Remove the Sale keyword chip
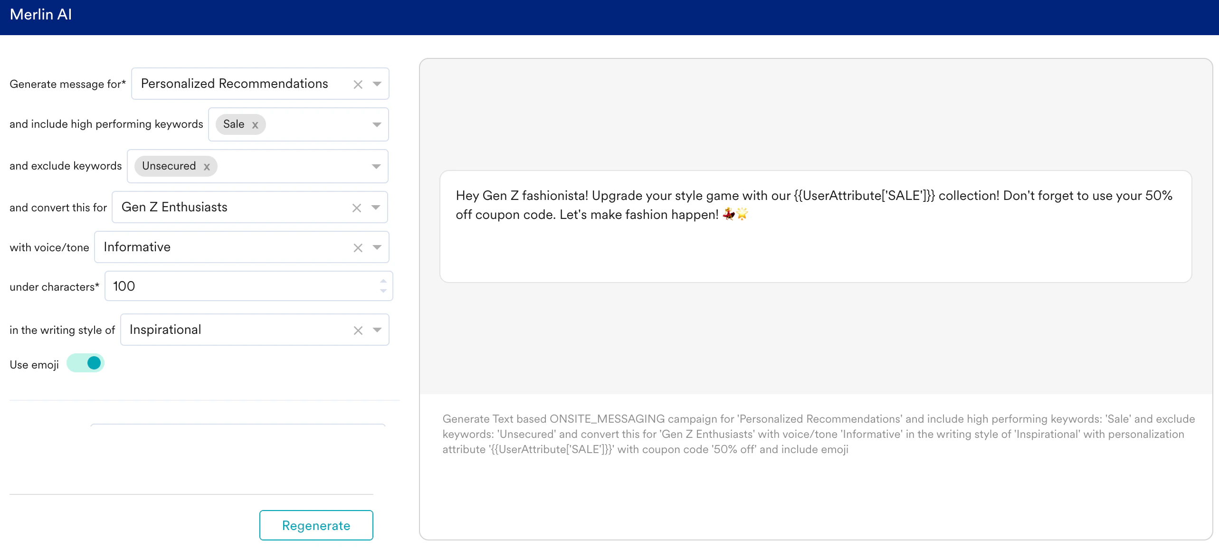This screenshot has height=549, width=1219. click(x=255, y=125)
